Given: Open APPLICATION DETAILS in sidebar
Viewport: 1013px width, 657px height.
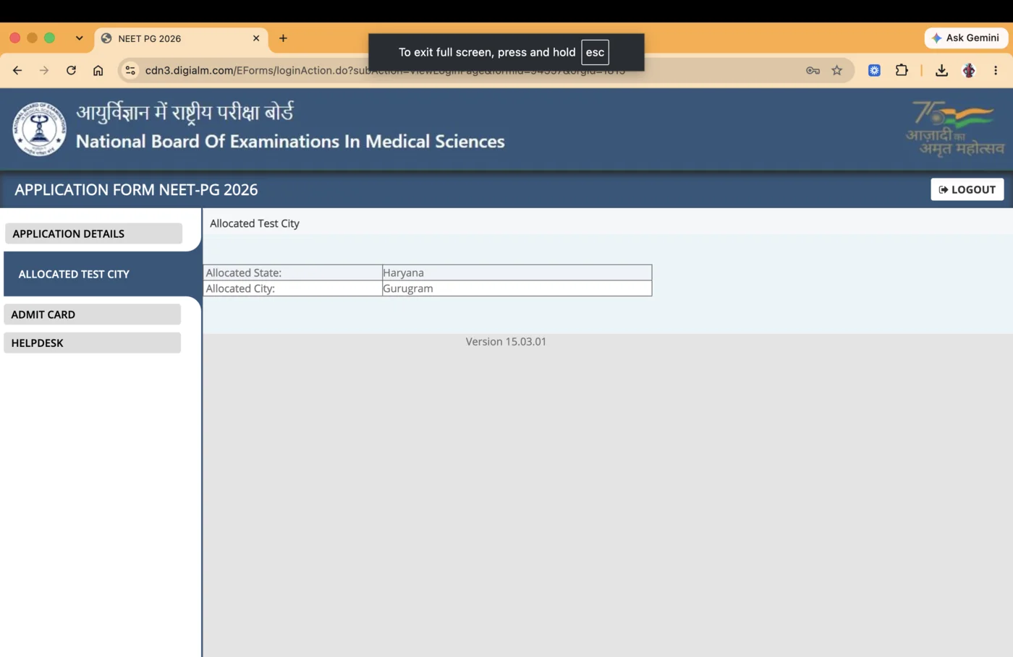Looking at the screenshot, I should [x=93, y=233].
